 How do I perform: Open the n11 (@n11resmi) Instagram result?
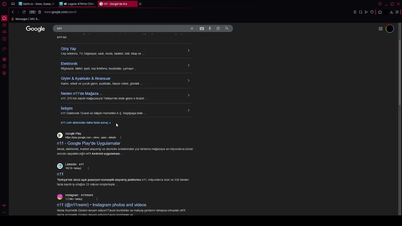click(101, 205)
